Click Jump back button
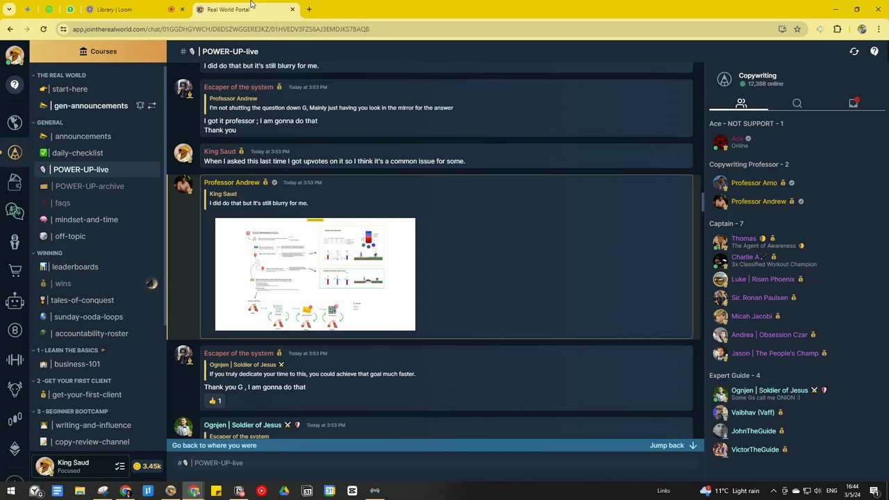The image size is (889, 500). tap(673, 445)
